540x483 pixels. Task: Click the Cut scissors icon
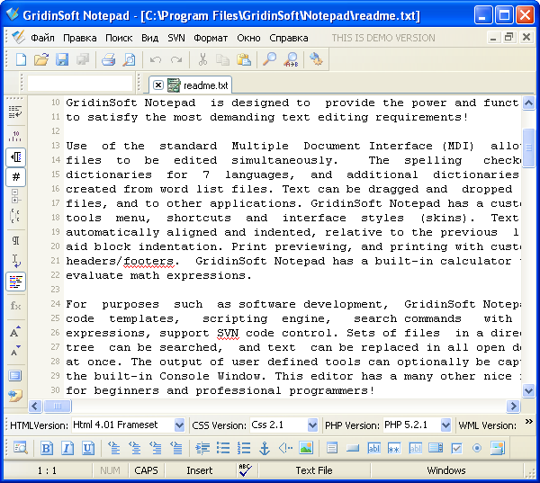click(202, 59)
